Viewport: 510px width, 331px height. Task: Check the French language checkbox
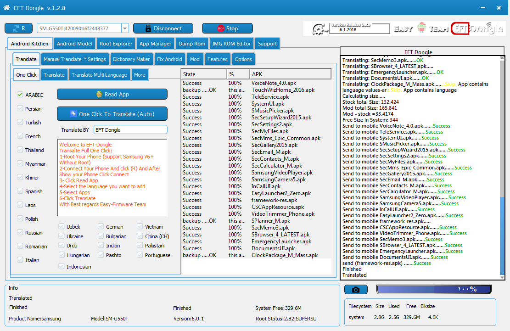click(x=20, y=136)
